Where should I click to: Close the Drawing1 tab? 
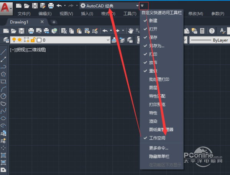[42, 22]
